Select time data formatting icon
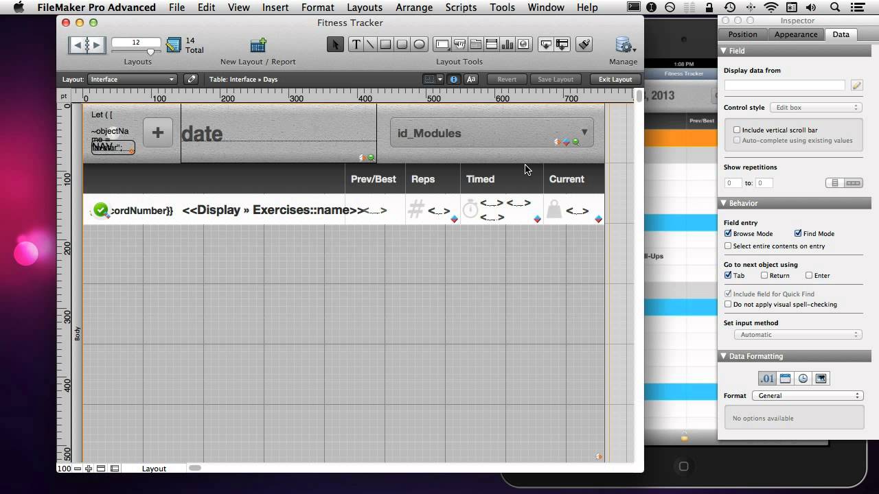The image size is (879, 494). pyautogui.click(x=803, y=379)
